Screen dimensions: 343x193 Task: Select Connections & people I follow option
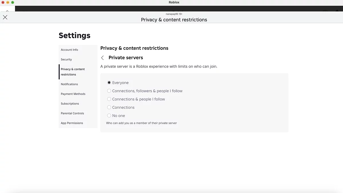tap(109, 99)
